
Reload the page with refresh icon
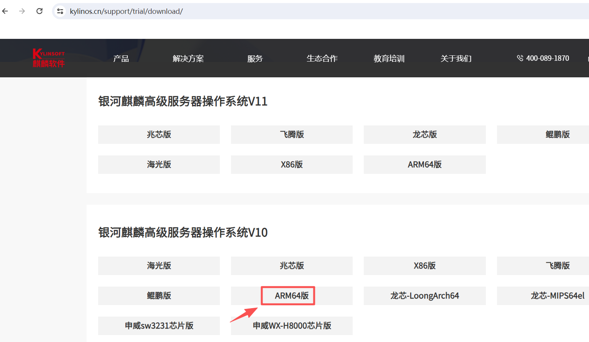(x=39, y=11)
